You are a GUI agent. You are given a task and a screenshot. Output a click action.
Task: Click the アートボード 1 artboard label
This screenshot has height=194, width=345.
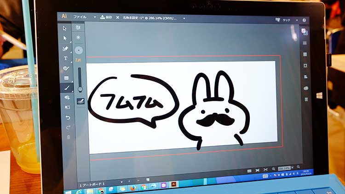92,184
